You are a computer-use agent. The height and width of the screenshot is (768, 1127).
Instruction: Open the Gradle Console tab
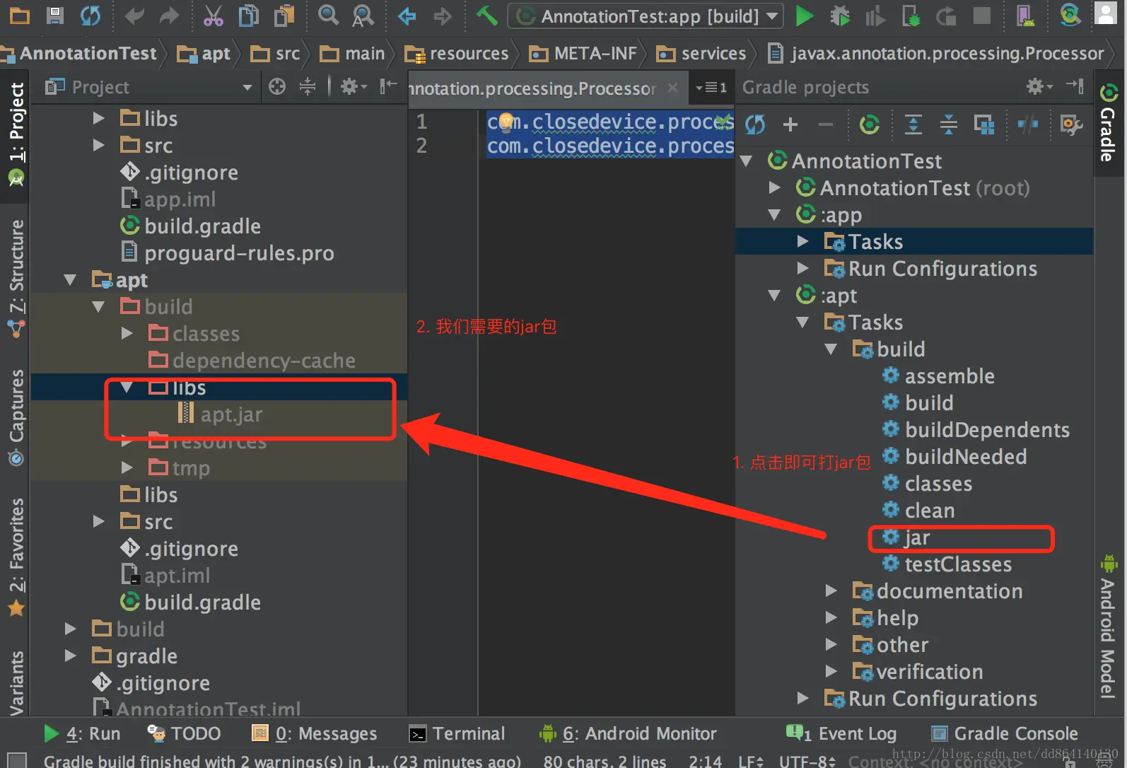(x=1004, y=733)
